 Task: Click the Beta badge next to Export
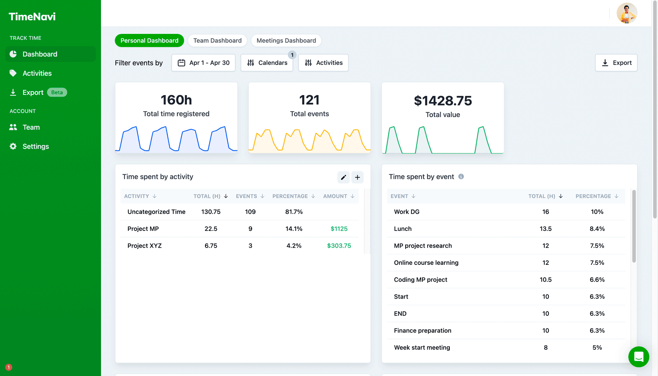(57, 92)
